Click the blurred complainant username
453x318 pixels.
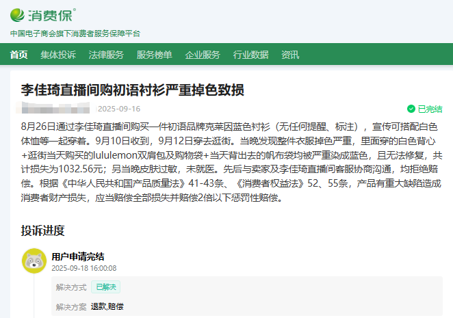click(55, 109)
